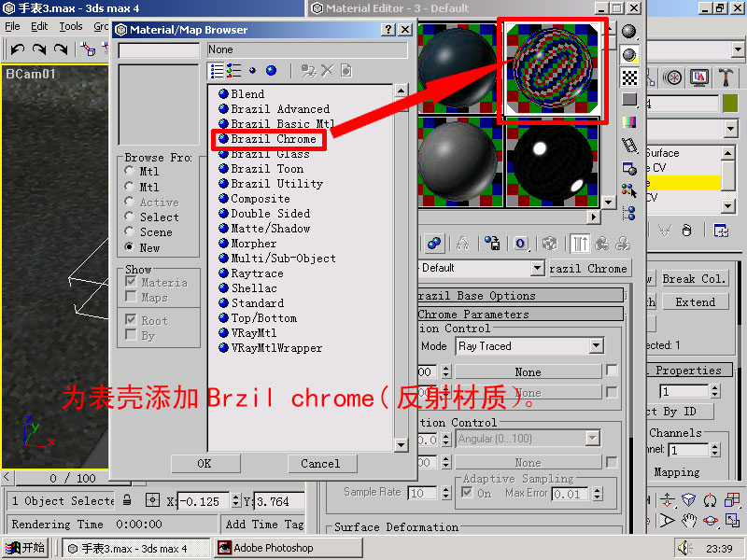Click the Material Effects Channel icon

pyautogui.click(x=520, y=244)
